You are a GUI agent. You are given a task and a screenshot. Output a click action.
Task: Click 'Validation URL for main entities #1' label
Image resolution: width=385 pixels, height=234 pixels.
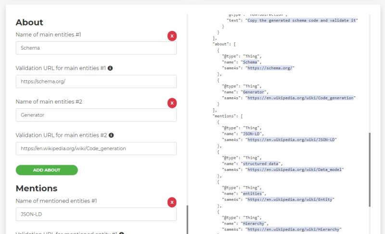click(x=61, y=68)
